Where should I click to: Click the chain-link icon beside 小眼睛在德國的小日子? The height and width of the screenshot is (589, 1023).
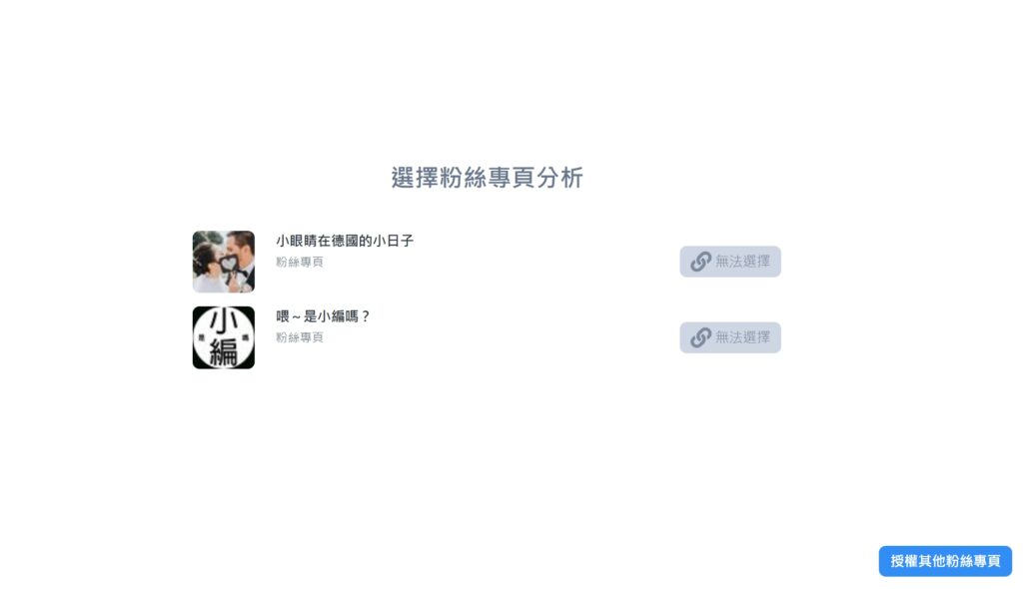(700, 262)
